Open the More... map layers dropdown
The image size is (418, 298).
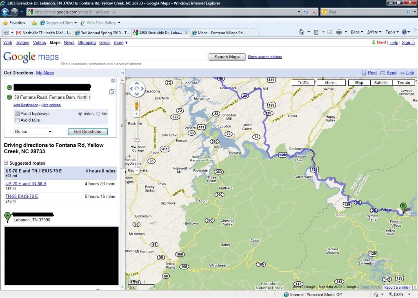point(331,82)
